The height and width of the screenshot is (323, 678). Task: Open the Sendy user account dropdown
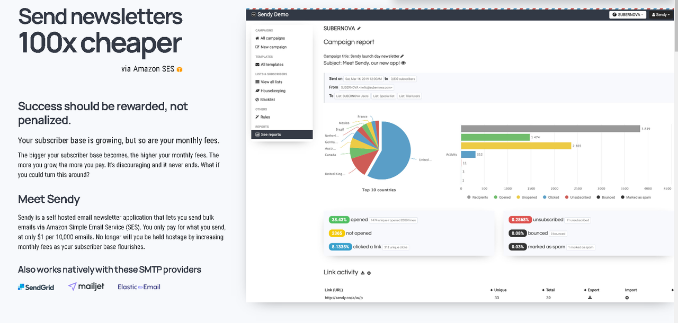(661, 15)
